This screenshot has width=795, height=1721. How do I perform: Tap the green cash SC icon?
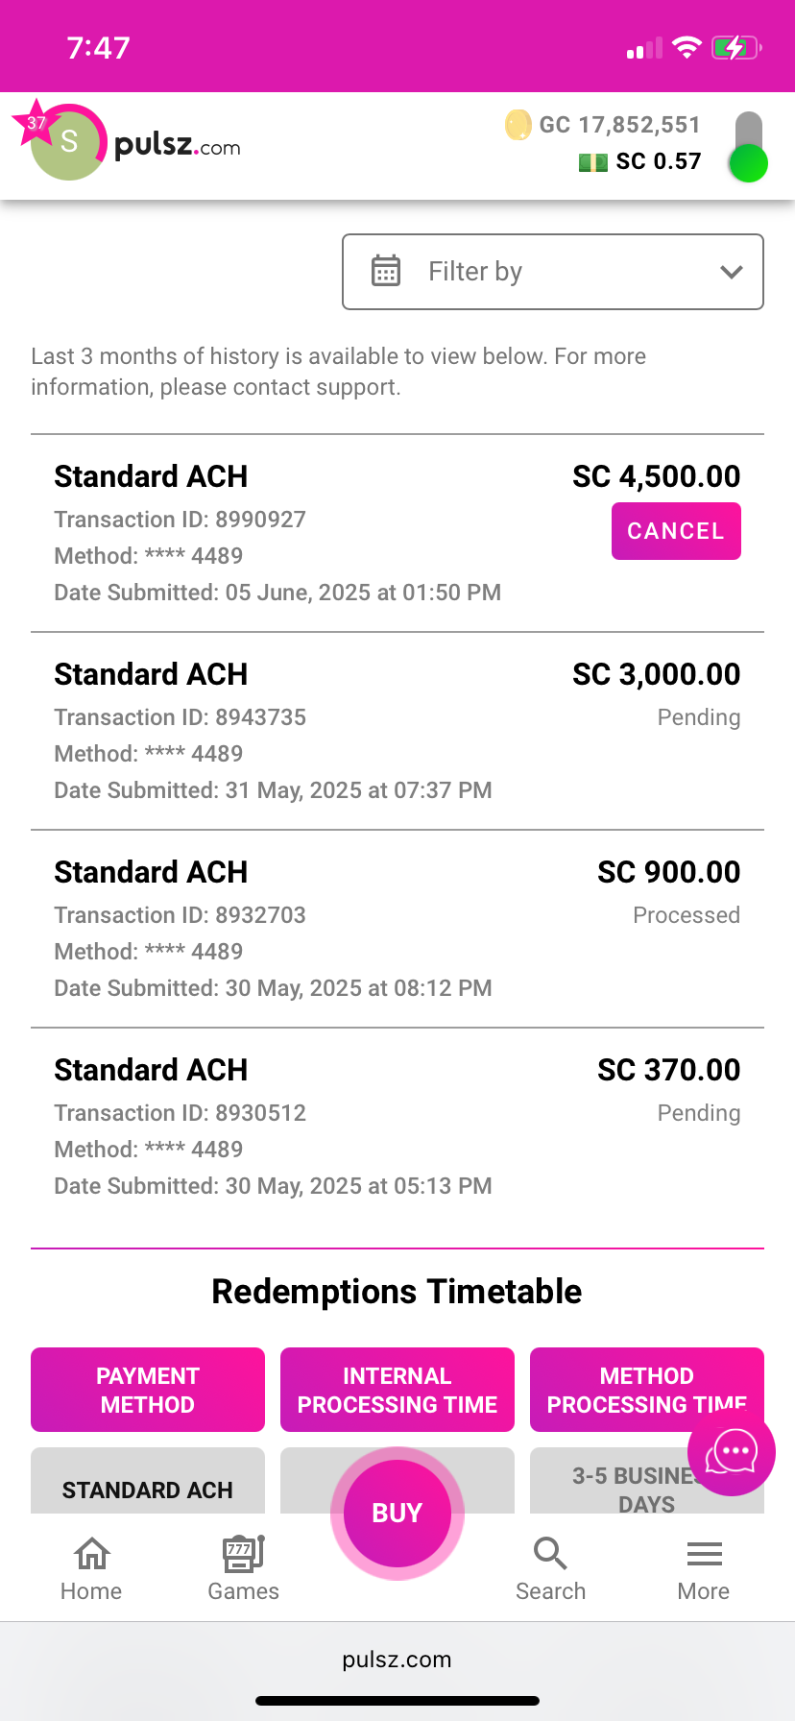(x=592, y=162)
